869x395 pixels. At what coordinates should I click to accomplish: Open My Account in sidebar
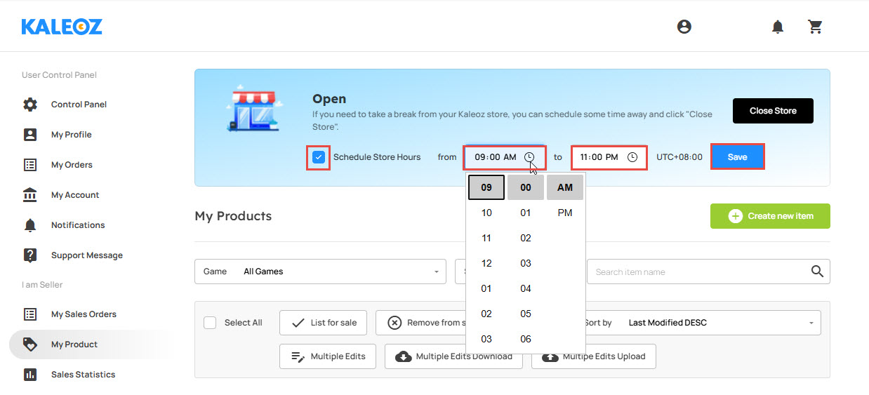pos(75,195)
